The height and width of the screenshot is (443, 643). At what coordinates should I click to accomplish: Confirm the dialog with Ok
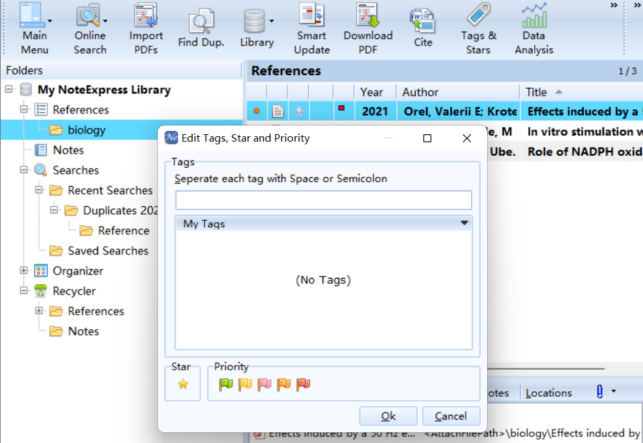point(388,416)
